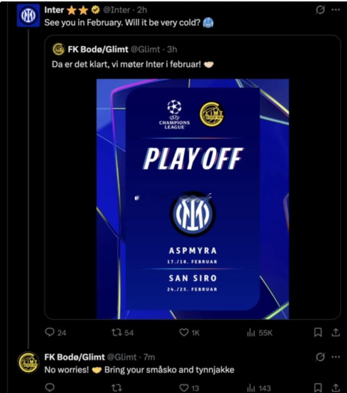
Task: Bookmark Inter's post
Action: click(x=318, y=332)
